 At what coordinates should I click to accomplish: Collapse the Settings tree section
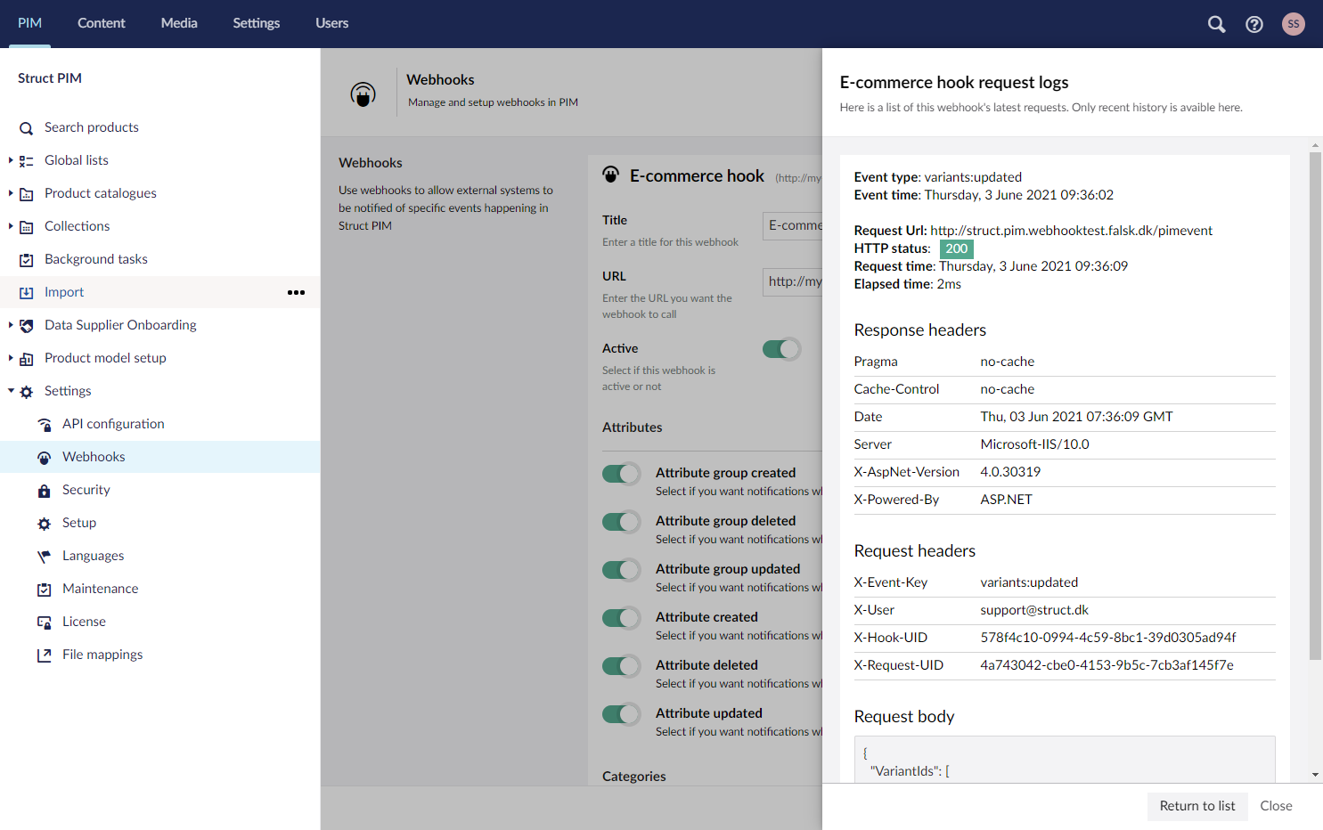point(11,391)
